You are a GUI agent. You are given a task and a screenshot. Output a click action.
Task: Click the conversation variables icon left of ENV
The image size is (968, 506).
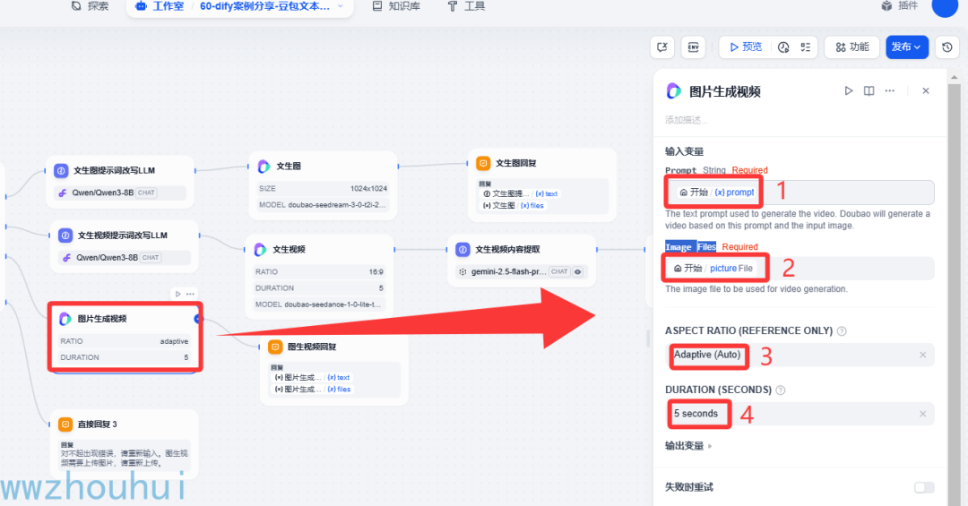click(662, 47)
